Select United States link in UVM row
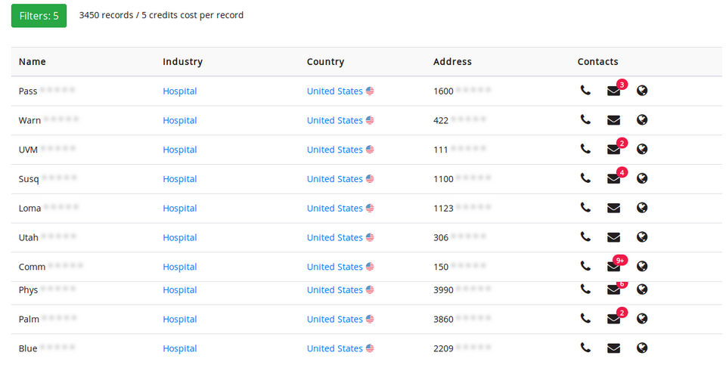The height and width of the screenshot is (368, 726). coord(335,150)
